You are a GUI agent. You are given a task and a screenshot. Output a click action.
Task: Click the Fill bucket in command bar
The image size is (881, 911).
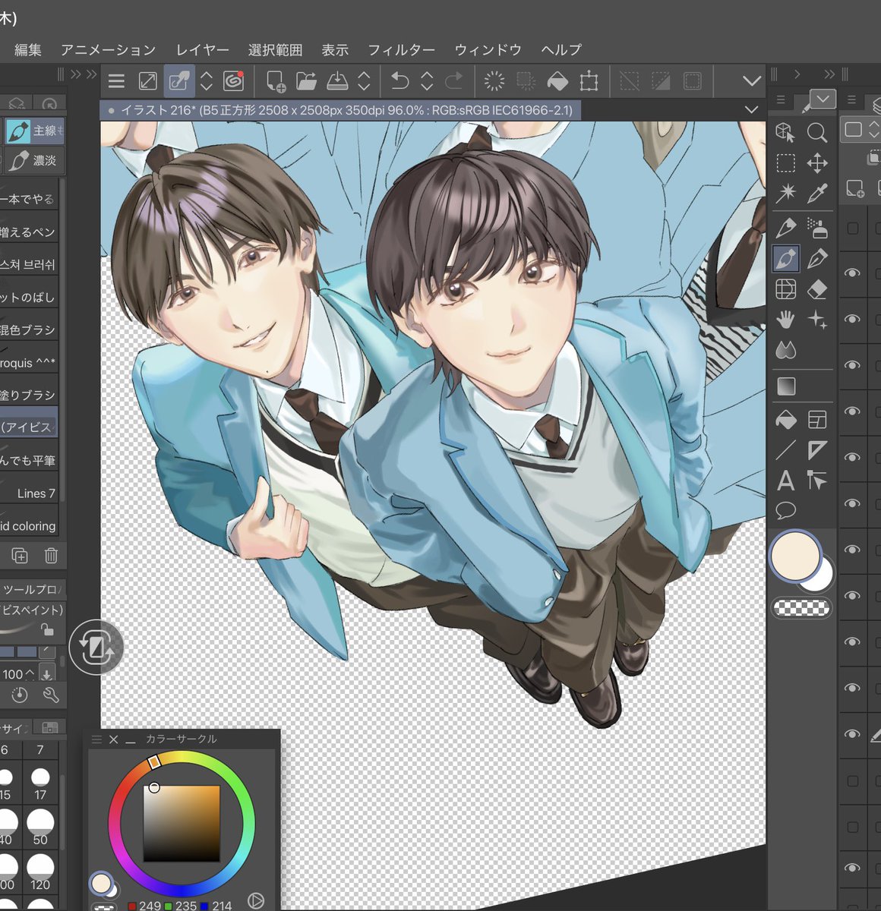(557, 81)
